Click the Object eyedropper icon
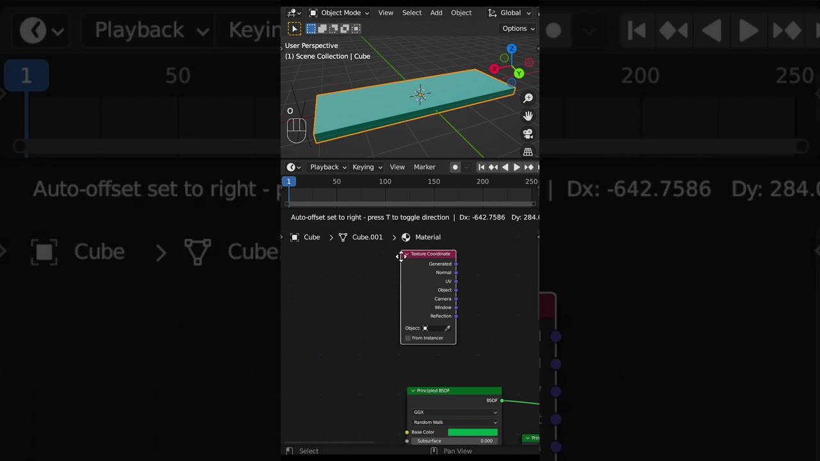The width and height of the screenshot is (820, 461). tap(447, 328)
